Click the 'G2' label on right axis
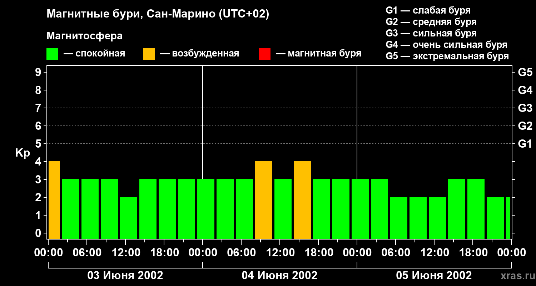 point(525,126)
